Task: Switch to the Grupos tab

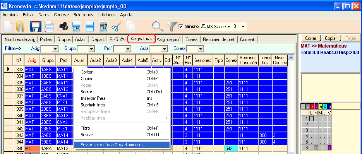Action: coord(64,39)
